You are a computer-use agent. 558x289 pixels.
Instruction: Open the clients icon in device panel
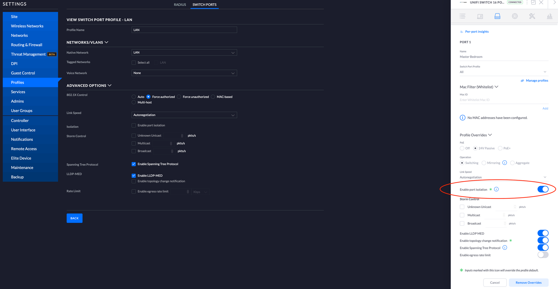(480, 16)
